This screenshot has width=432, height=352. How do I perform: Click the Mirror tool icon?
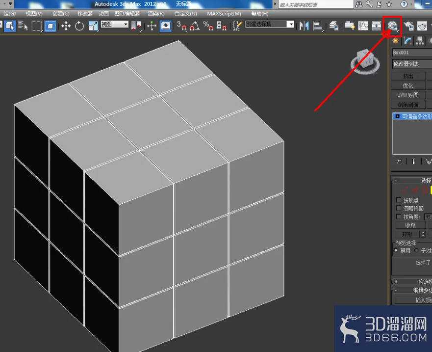(304, 26)
